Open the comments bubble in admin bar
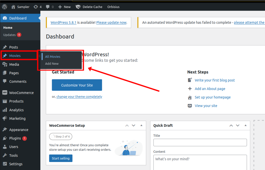The height and width of the screenshot is (170, 265). click(50, 7)
